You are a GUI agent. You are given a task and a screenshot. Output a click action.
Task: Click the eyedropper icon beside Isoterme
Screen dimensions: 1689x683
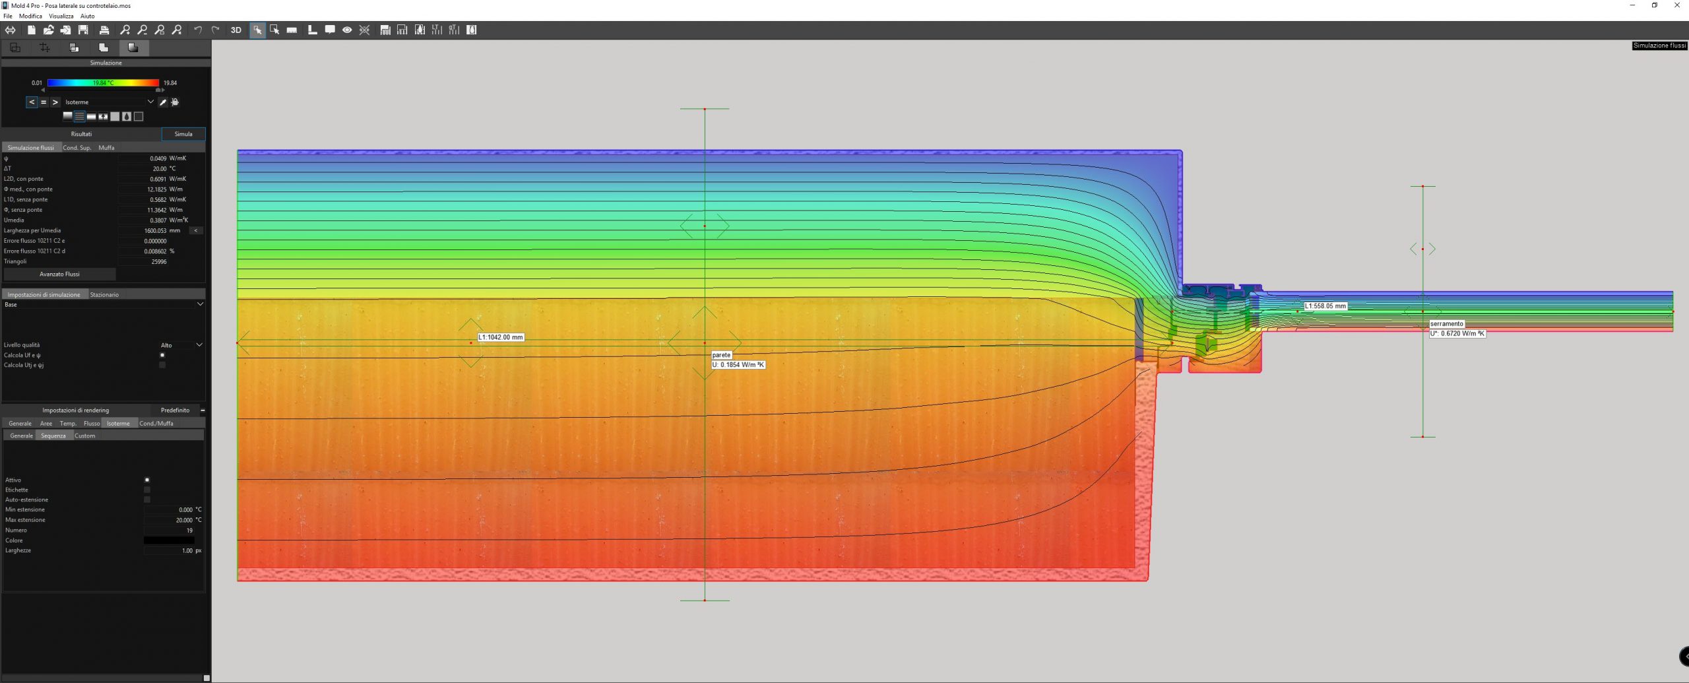[x=163, y=102]
